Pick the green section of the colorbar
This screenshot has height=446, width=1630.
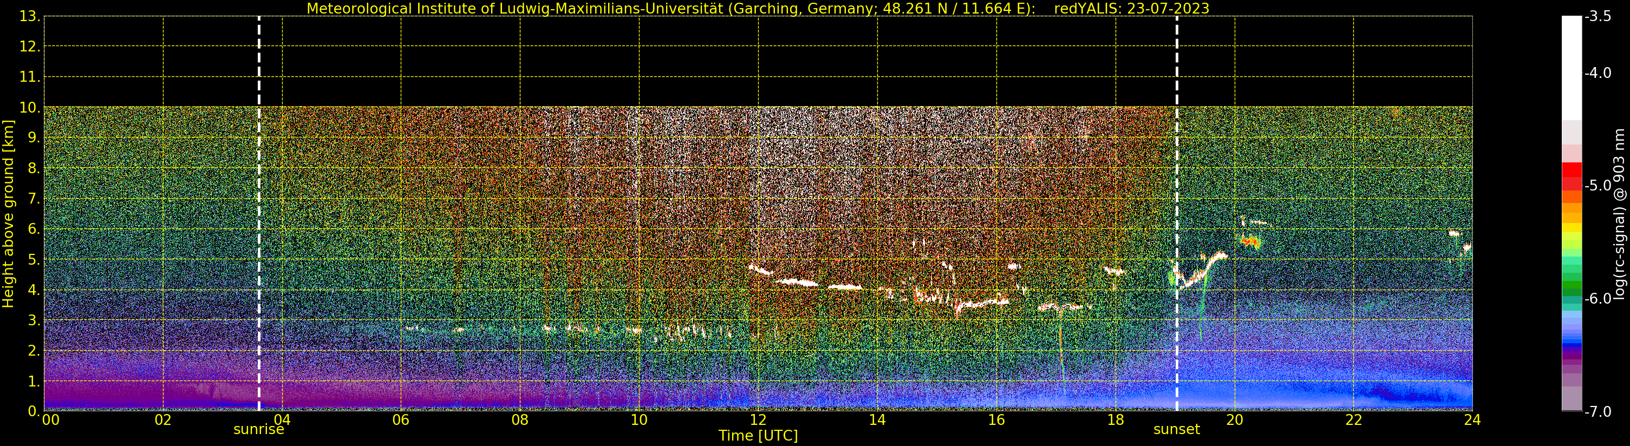(1571, 282)
